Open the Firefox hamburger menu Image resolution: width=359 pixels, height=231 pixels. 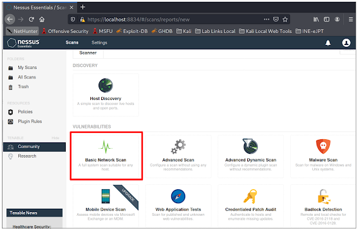coord(351,20)
